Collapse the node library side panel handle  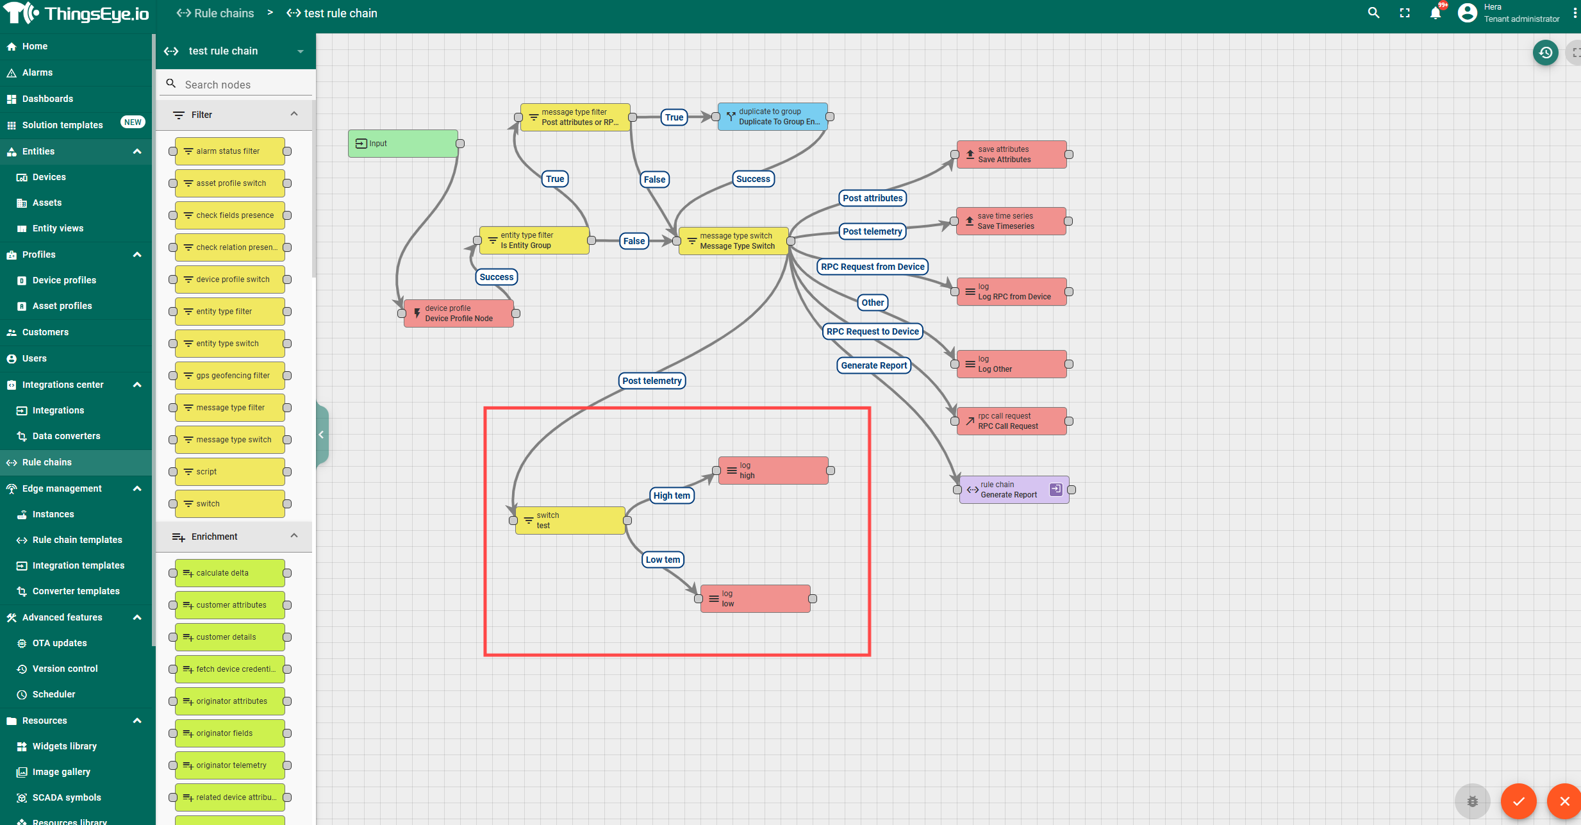tap(322, 435)
